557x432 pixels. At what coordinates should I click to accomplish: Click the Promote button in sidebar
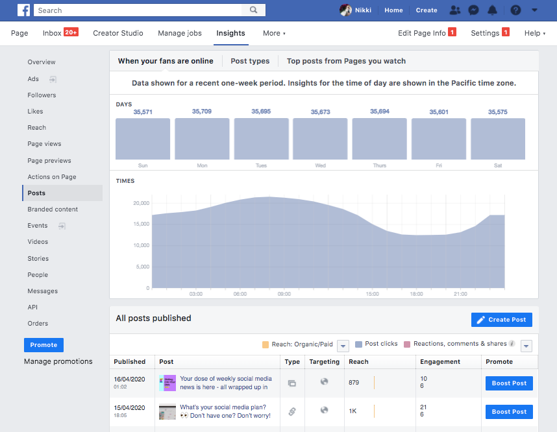point(43,344)
